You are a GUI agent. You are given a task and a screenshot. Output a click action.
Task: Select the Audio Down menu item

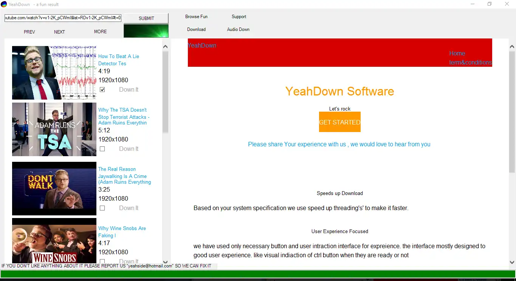pyautogui.click(x=238, y=29)
